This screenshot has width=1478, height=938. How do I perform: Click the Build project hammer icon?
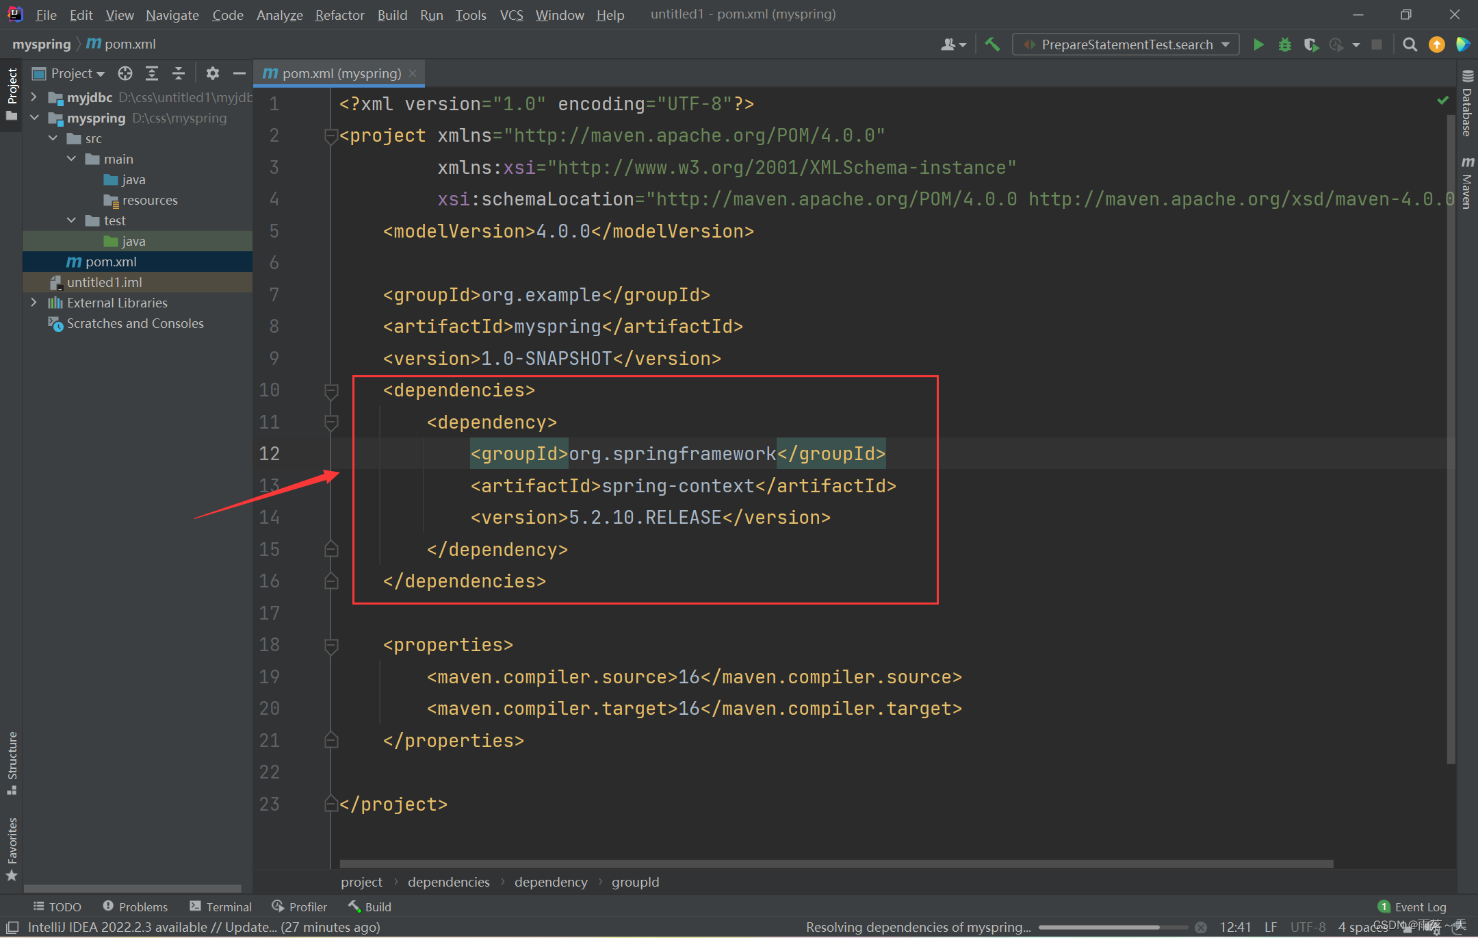(992, 45)
